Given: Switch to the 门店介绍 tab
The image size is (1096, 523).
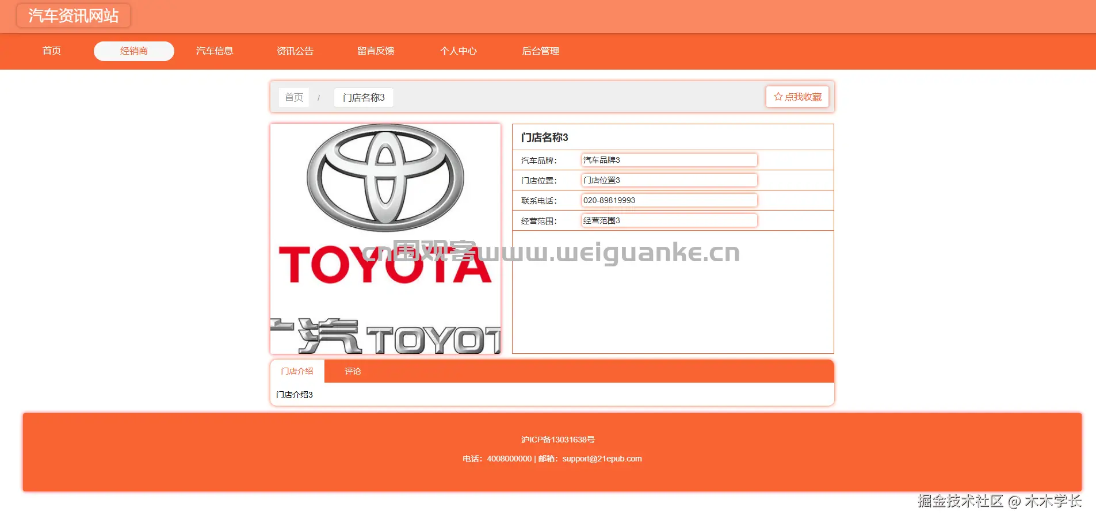Looking at the screenshot, I should (297, 371).
